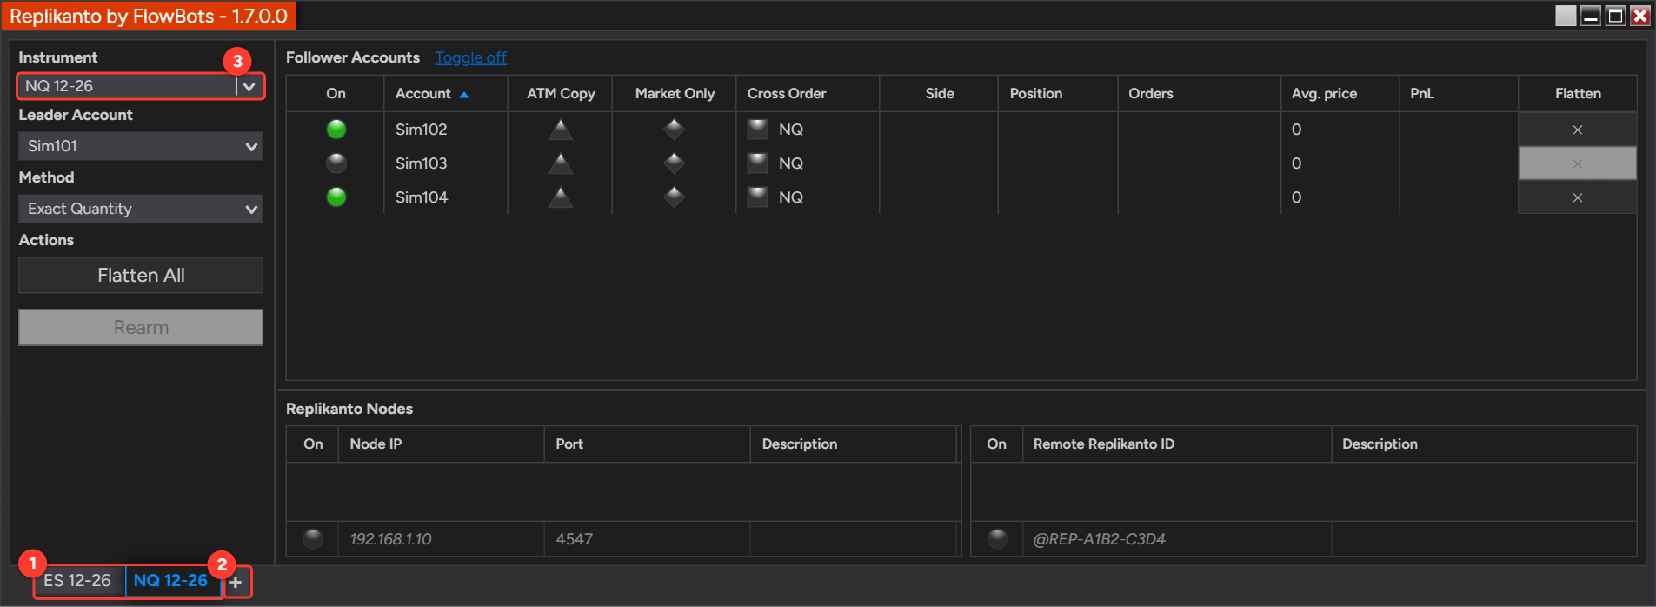
Task: Add a new tab with plus icon
Action: coord(236,582)
